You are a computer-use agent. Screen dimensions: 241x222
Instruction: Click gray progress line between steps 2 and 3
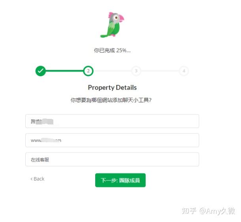pyautogui.click(x=112, y=71)
